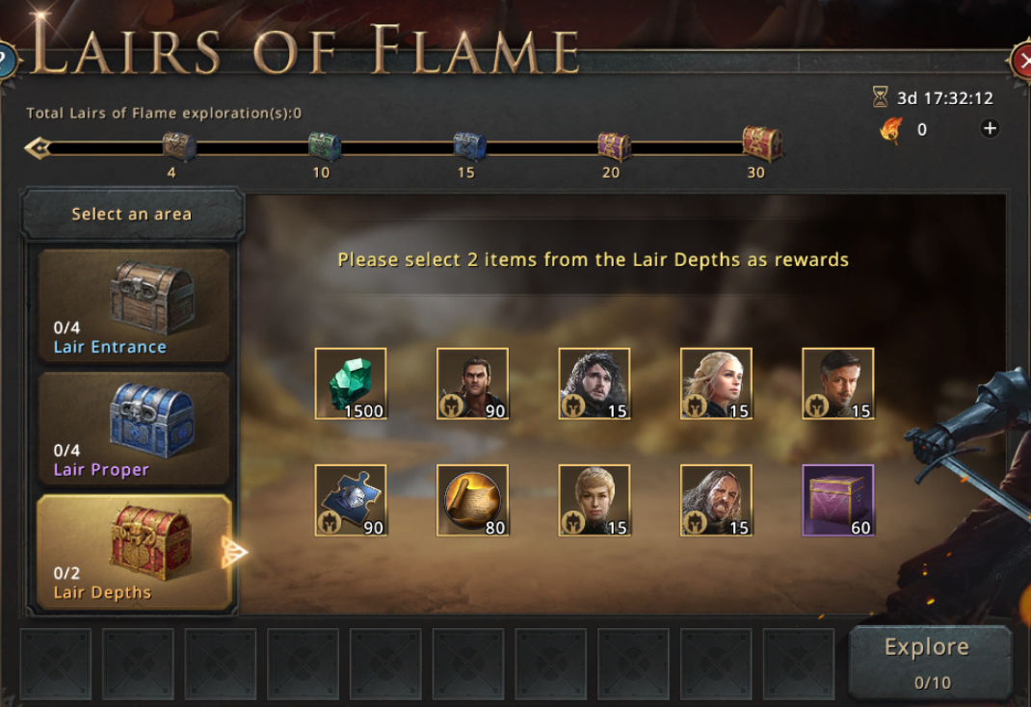Open help with the question mark icon
Screen dimensions: 1031x707
click(5, 61)
